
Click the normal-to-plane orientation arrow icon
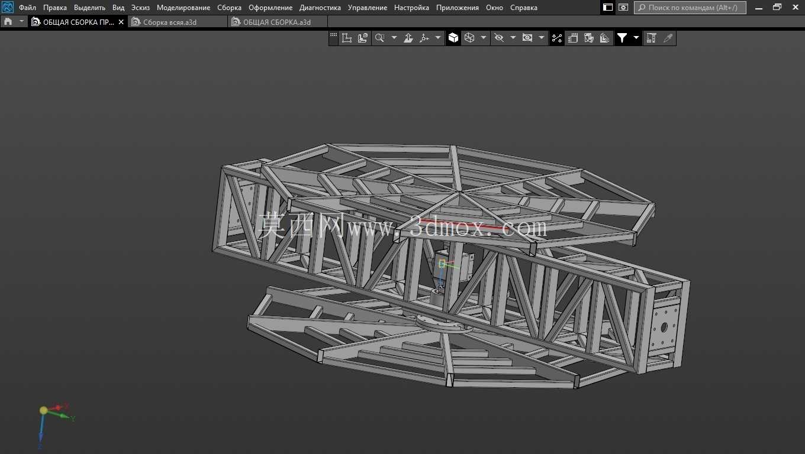[408, 38]
